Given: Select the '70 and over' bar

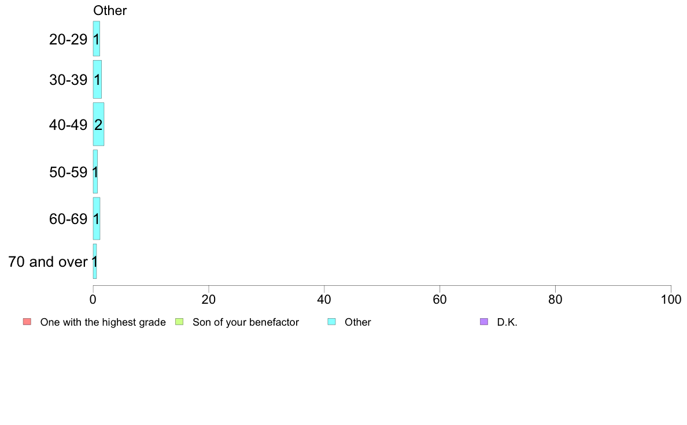Looking at the screenshot, I should (x=95, y=262).
